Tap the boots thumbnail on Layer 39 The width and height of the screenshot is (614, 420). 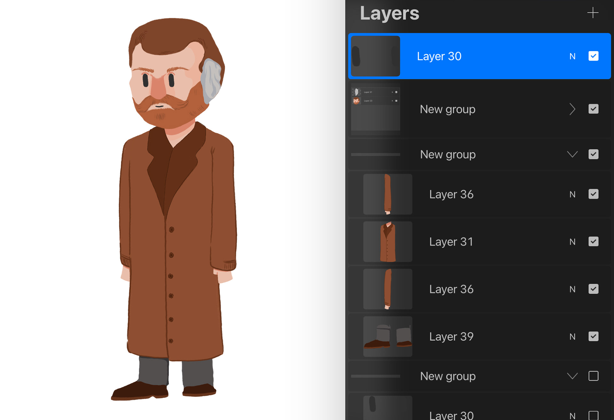388,336
